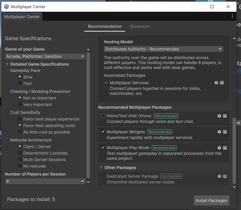Collapse Detailed Game Specifications foldout
241x210 pixels.
pos(7,64)
